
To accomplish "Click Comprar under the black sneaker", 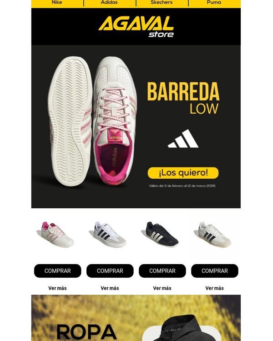I will 162,271.
